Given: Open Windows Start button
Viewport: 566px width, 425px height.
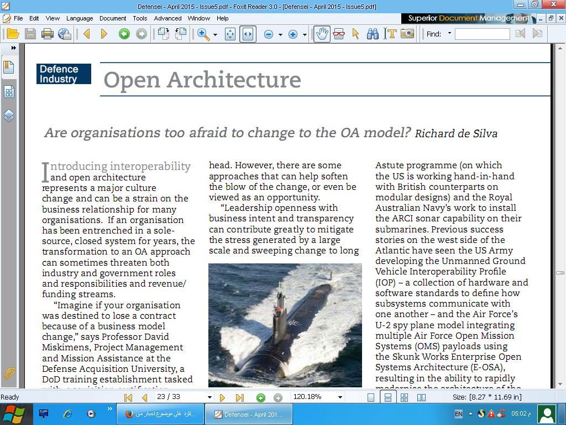Looking at the screenshot, I should pyautogui.click(x=13, y=414).
